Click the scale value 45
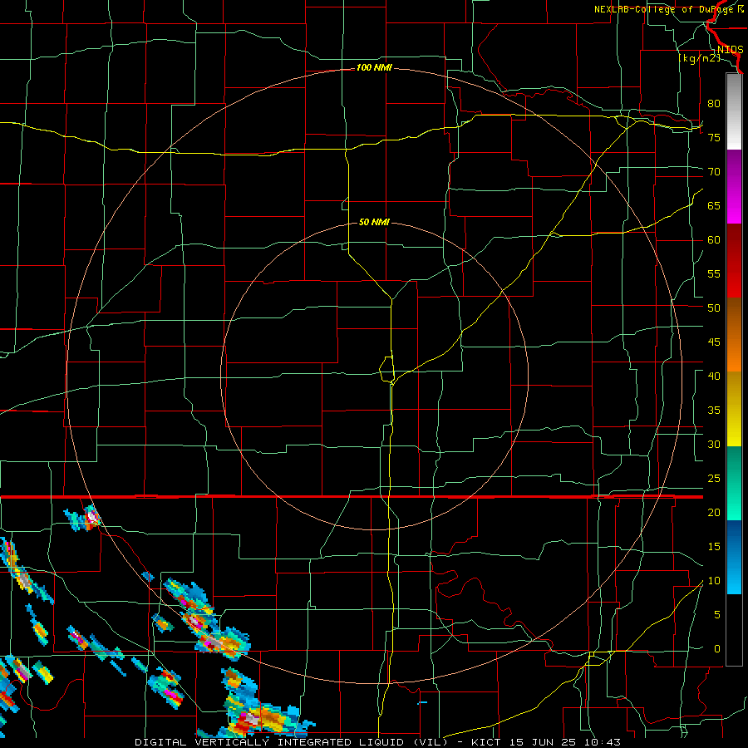 714,342
